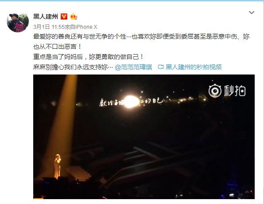
Task: Open 黑人建州's profile avatar picture
Action: (x=18, y=23)
